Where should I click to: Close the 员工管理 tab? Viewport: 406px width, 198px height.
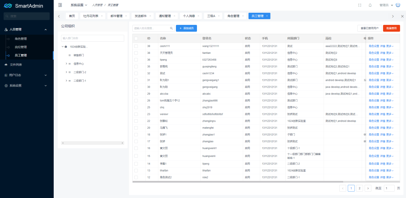(267, 16)
